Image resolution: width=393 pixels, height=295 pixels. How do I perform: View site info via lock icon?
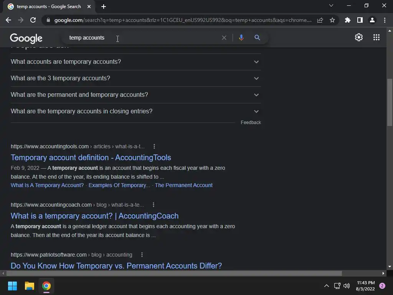[x=48, y=20]
